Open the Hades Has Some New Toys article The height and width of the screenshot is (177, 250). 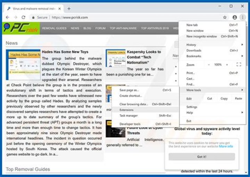pyautogui.click(x=65, y=52)
